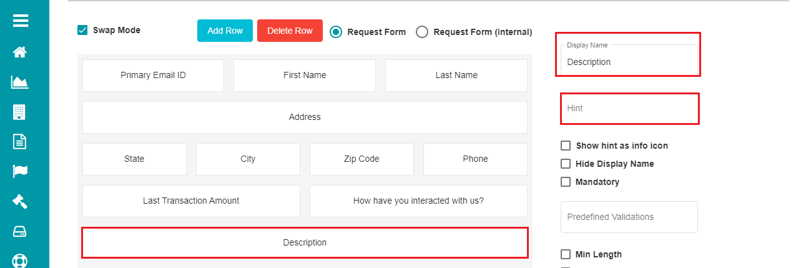
Task: Select the Last Transaction Amount field tile
Action: [191, 201]
